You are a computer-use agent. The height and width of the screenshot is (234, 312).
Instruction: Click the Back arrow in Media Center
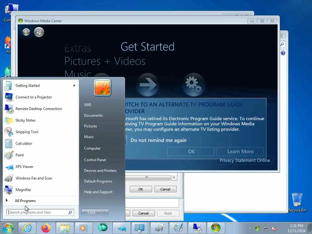point(26,32)
